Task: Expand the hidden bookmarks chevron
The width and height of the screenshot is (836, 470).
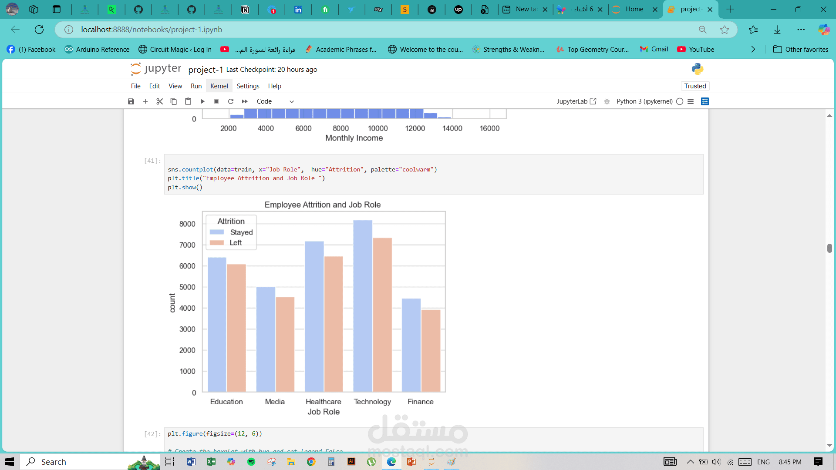Action: (x=753, y=50)
